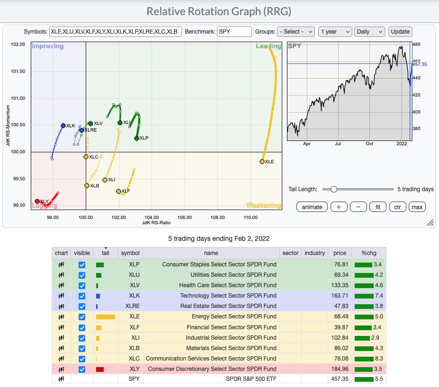The height and width of the screenshot is (387, 439).
Task: Click the fit button
Action: click(378, 207)
